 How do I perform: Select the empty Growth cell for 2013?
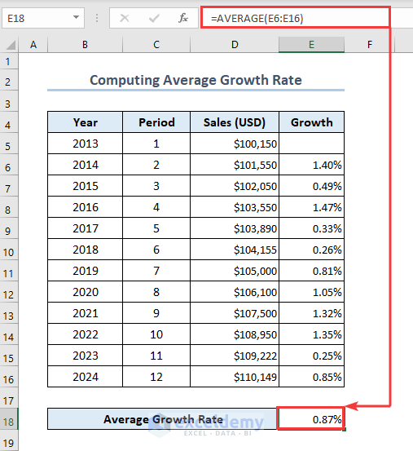pyautogui.click(x=312, y=144)
